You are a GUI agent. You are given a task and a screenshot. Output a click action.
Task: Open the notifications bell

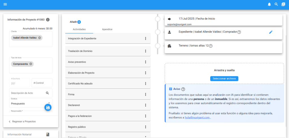(x=269, y=4)
